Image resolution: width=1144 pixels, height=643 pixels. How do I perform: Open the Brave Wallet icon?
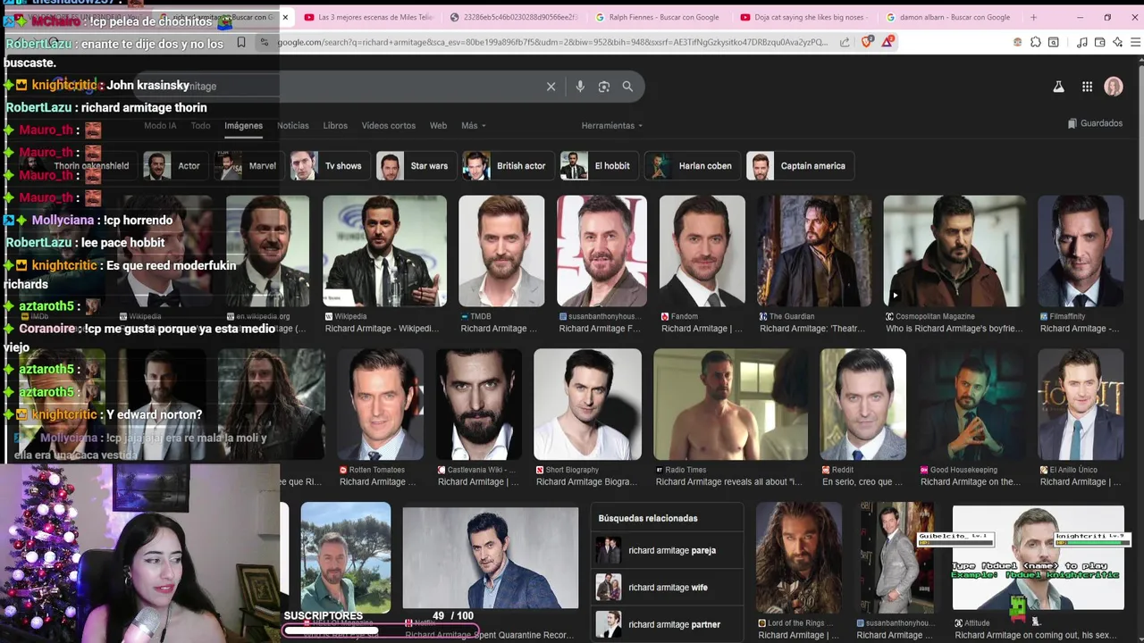point(1100,42)
